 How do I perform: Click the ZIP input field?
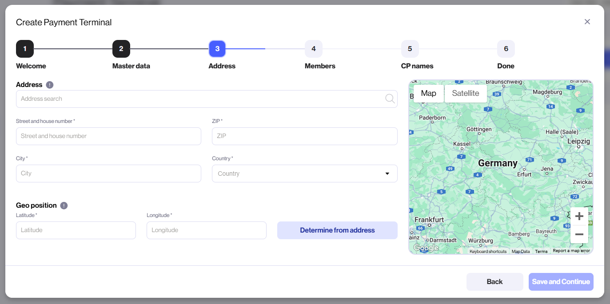coord(304,136)
